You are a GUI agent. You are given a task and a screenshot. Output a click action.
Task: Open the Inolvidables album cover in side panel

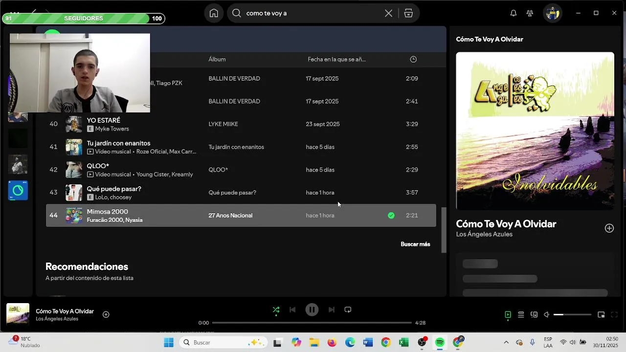(x=535, y=131)
